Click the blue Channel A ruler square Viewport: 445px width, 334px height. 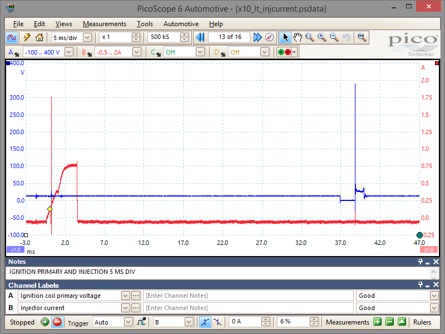8,63
